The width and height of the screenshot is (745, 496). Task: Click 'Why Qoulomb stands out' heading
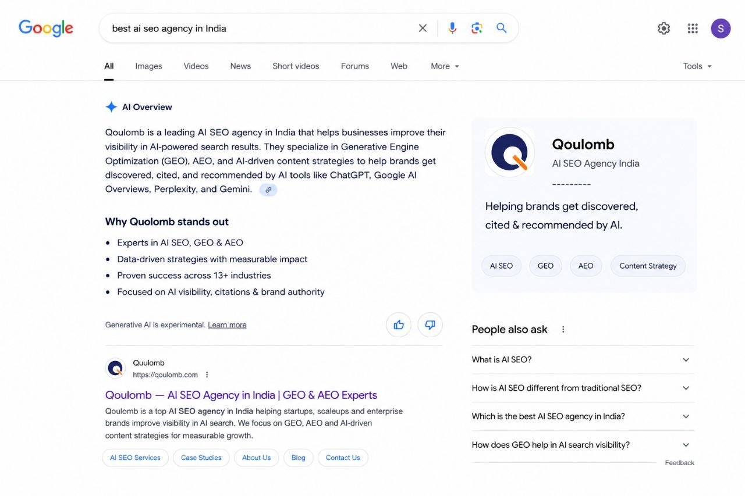(167, 222)
